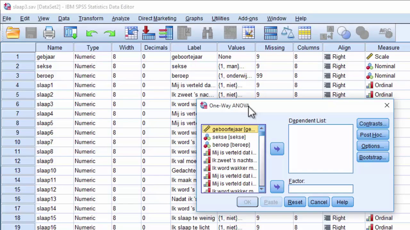
Task: Open the Graphs menu
Action: click(194, 19)
